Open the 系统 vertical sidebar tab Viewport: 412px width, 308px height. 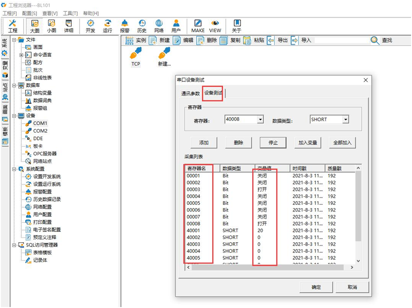pos(5,47)
